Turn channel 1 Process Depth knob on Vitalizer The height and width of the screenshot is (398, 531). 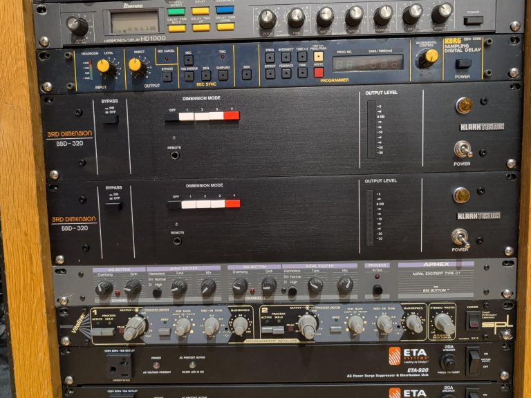135,328
